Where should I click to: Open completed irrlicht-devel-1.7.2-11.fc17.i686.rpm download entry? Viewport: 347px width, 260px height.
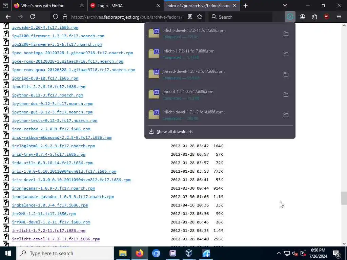(x=212, y=34)
